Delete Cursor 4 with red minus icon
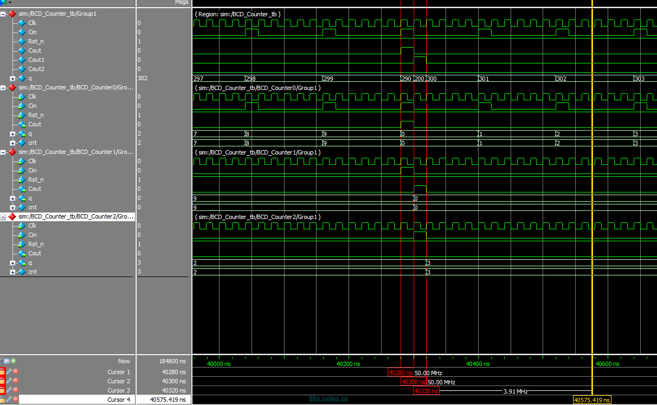Screen dimensions: 657x405 point(16,400)
